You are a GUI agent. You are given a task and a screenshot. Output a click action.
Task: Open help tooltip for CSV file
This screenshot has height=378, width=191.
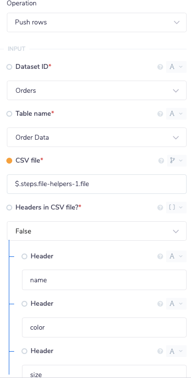coord(161,161)
